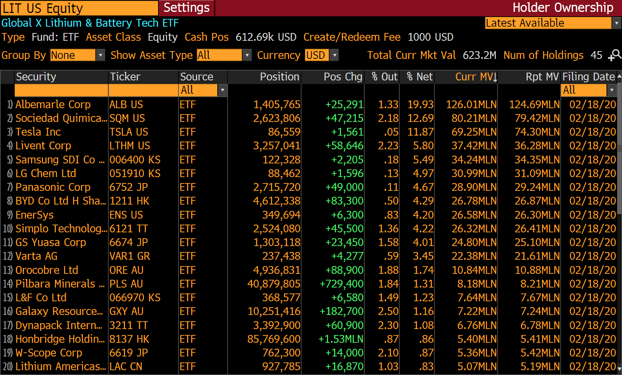622x375 pixels.
Task: Sort by the Ticker column header
Action: pyautogui.click(x=143, y=77)
